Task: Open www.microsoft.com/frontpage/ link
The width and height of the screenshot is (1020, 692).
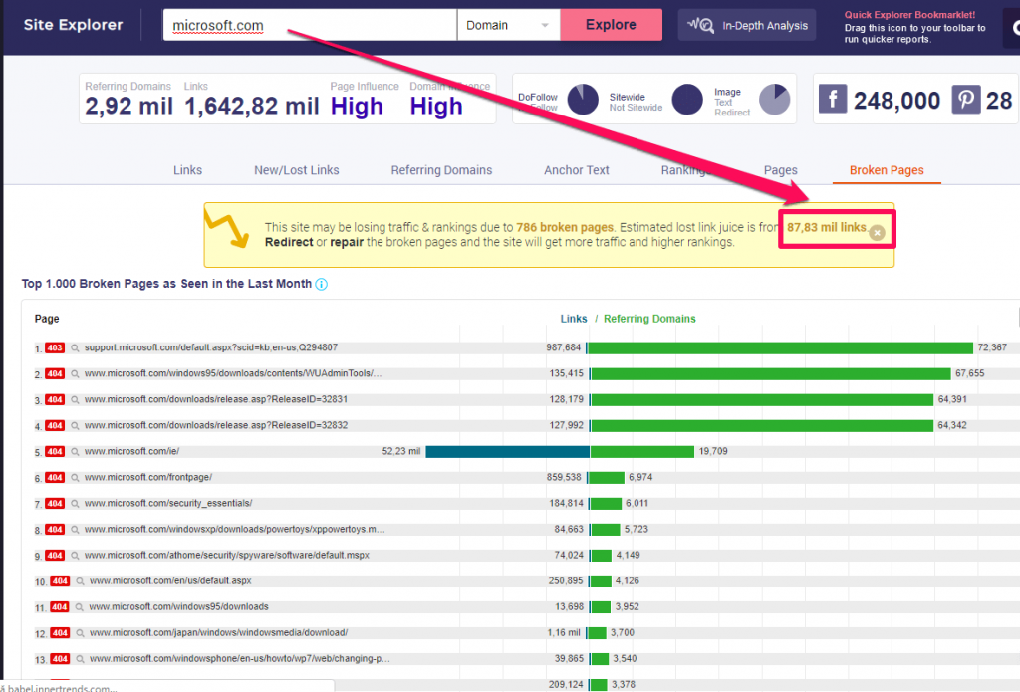Action: pyautogui.click(x=148, y=477)
